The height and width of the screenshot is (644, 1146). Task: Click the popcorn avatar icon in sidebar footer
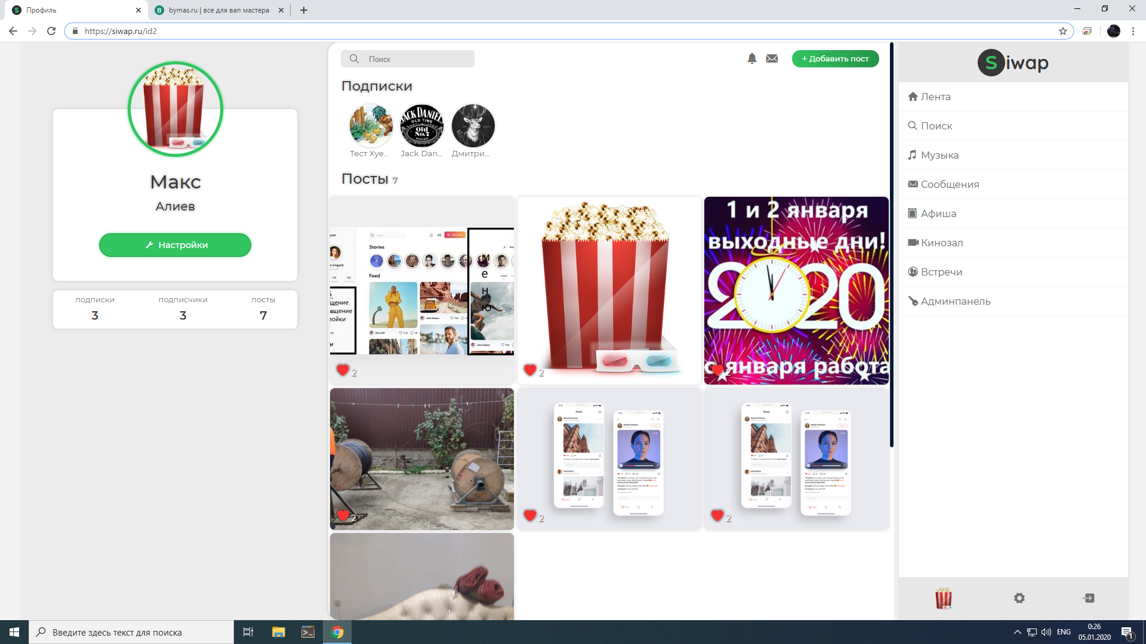(944, 598)
